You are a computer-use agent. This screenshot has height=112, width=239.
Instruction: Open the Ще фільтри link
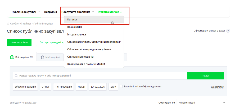pyautogui.click(x=217, y=87)
